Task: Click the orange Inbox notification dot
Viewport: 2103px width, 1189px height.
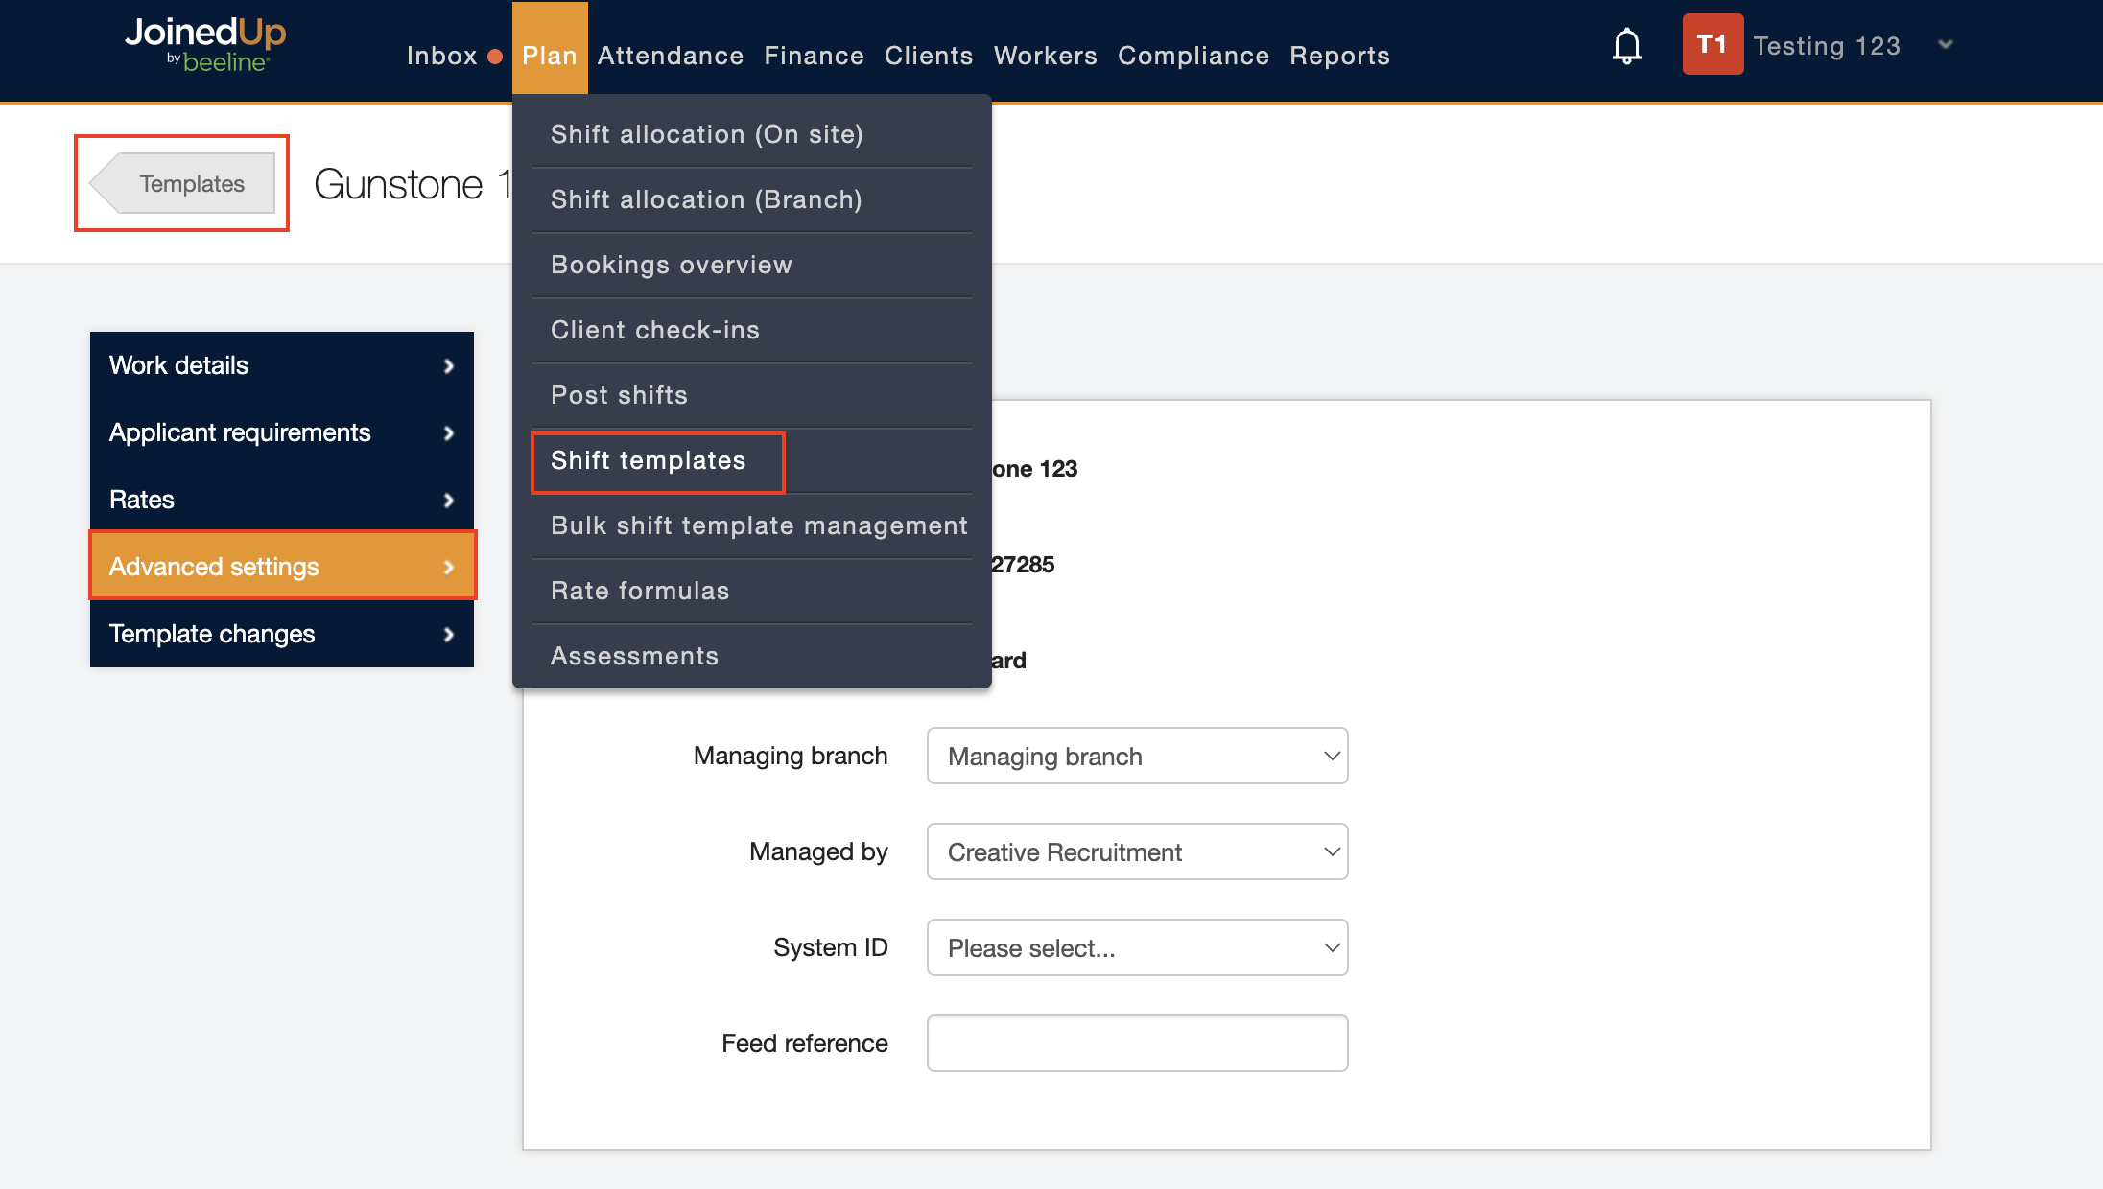Action: coord(495,57)
